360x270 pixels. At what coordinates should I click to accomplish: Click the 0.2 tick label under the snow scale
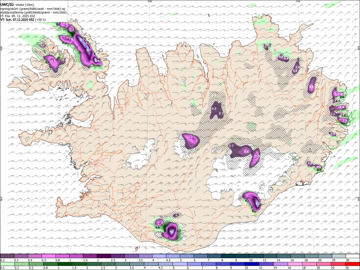[x=3, y=260]
